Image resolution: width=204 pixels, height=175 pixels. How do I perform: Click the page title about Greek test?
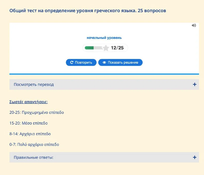click(88, 10)
